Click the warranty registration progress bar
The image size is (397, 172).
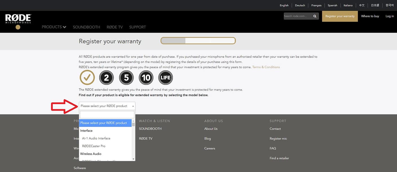tap(198, 41)
